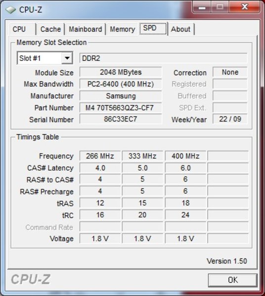Screen dimensions: 265x296
Task: Click tRAS value 12
Action: (x=100, y=203)
